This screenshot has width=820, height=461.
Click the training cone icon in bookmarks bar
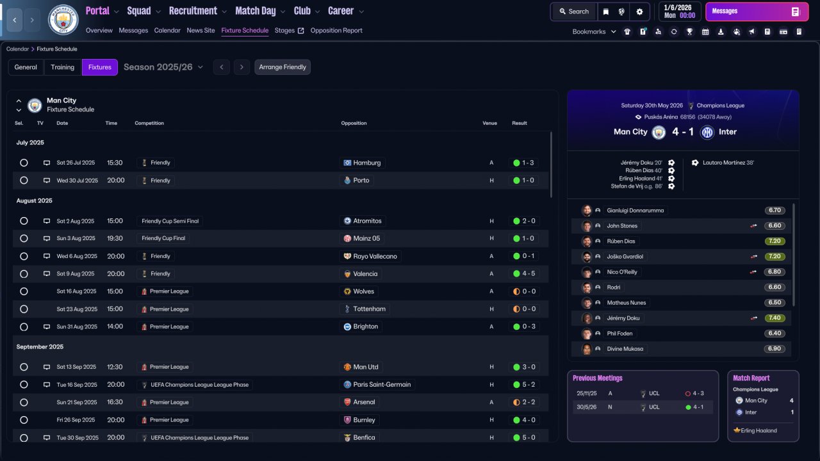(x=721, y=31)
